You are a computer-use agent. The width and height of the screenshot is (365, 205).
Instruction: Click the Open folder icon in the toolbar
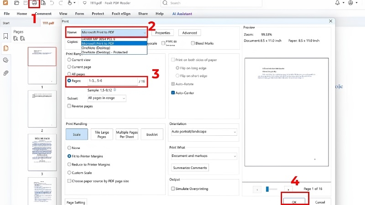tap(16, 3)
